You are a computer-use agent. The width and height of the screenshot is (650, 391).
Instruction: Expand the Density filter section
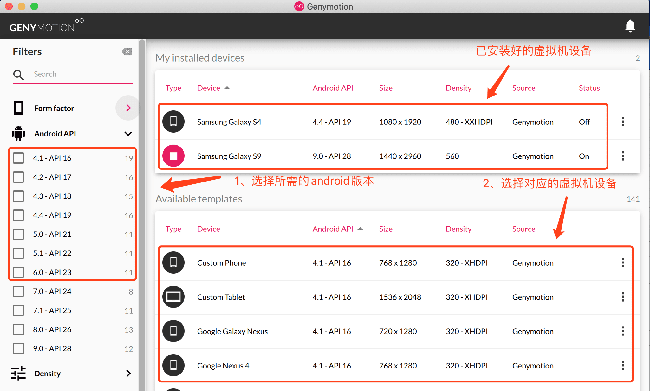[128, 373]
